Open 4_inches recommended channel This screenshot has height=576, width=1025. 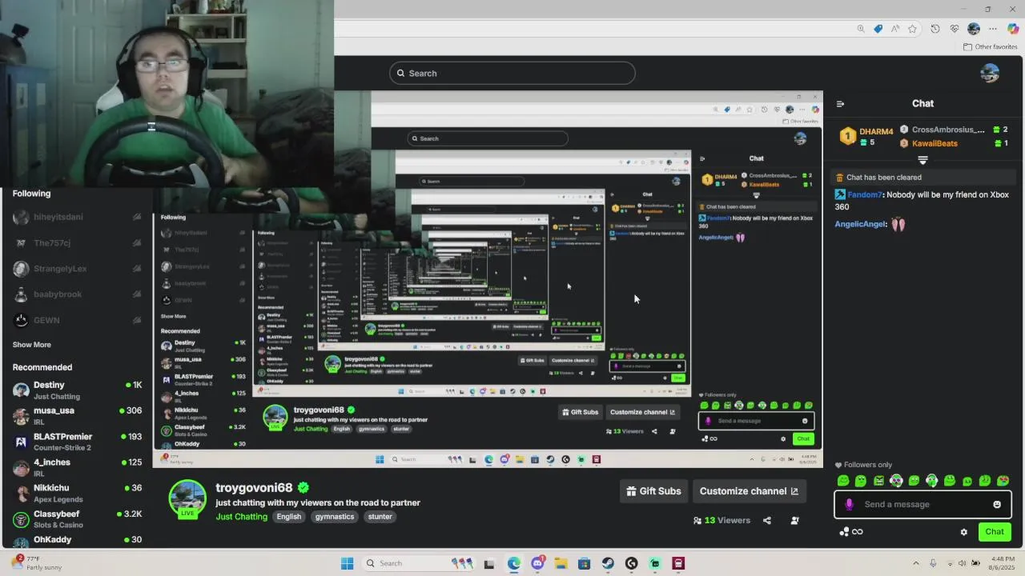pos(77,467)
